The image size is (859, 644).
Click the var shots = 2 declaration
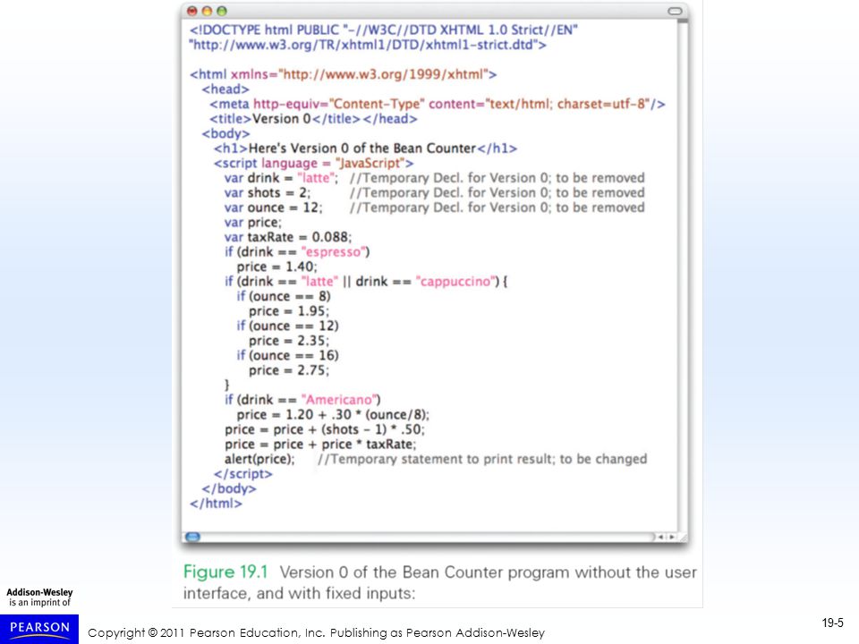click(267, 193)
